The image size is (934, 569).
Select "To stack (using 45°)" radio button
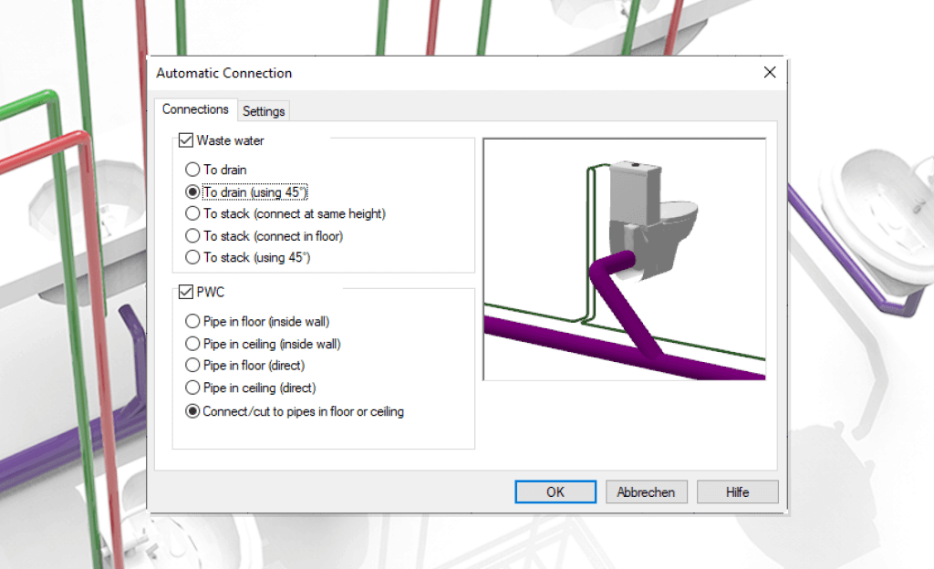tap(192, 257)
